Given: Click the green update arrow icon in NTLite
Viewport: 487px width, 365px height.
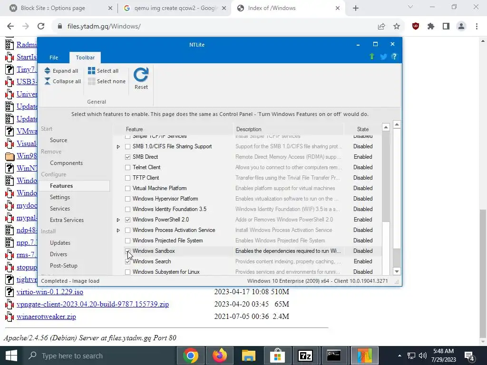Looking at the screenshot, I should point(372,57).
